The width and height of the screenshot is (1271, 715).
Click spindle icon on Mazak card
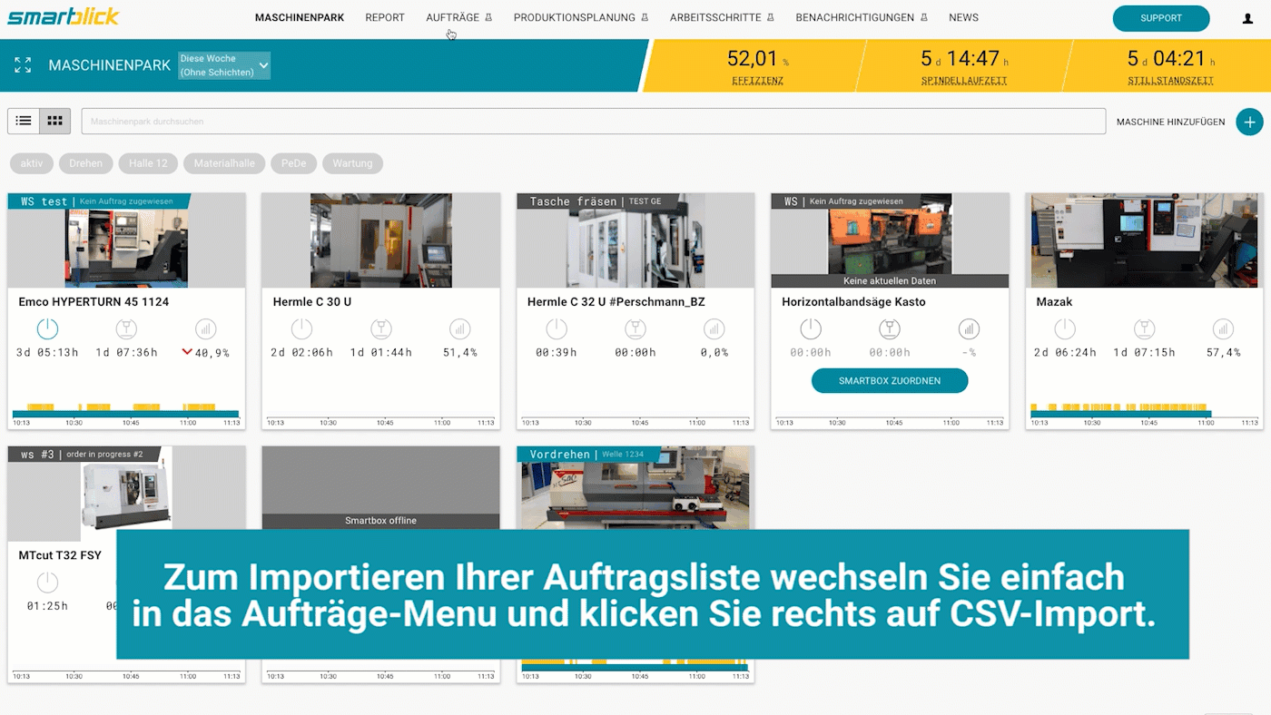pyautogui.click(x=1144, y=329)
